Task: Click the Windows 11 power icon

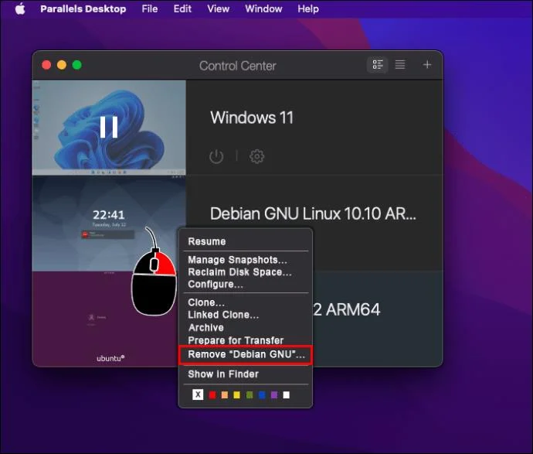Action: [x=216, y=156]
